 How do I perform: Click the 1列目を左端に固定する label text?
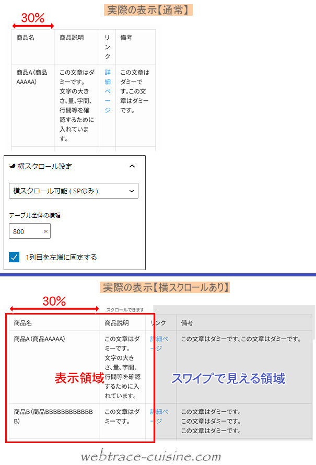click(61, 257)
